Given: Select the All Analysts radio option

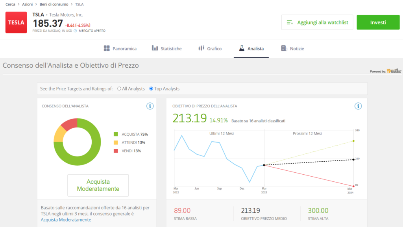Looking at the screenshot, I should [x=119, y=89].
